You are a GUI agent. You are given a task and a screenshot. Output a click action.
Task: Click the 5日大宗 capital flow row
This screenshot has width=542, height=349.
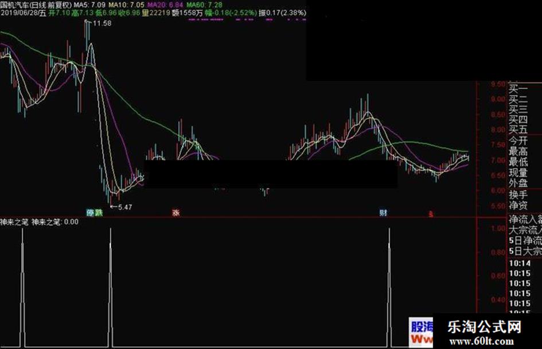tap(525, 251)
